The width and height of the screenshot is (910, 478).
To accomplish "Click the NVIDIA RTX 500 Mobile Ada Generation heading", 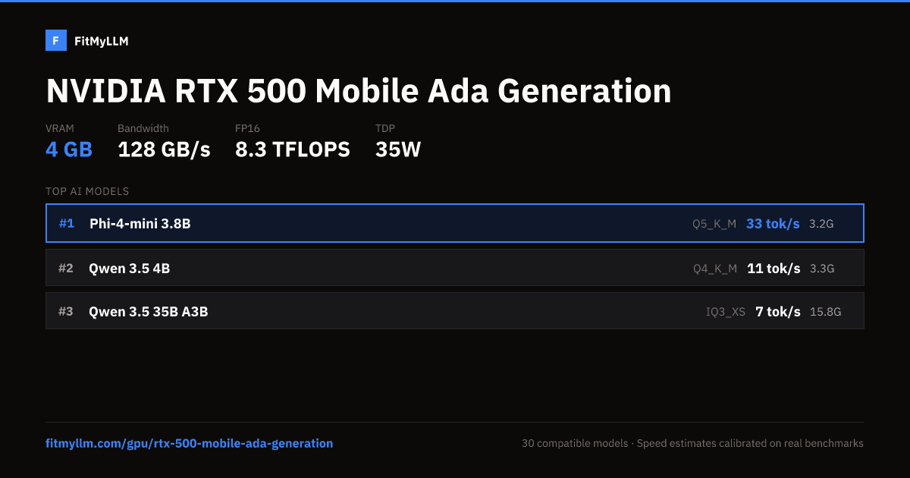I will 359,90.
